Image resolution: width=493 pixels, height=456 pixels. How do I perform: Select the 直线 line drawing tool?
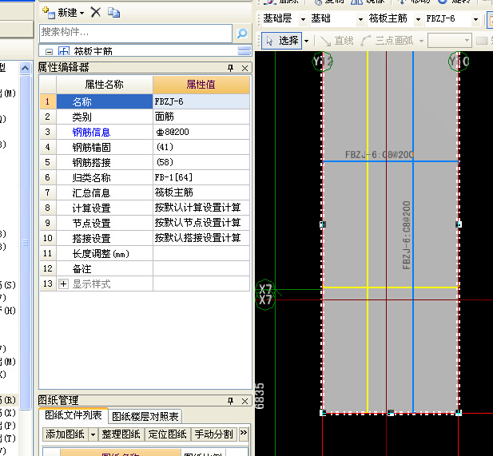[x=337, y=41]
